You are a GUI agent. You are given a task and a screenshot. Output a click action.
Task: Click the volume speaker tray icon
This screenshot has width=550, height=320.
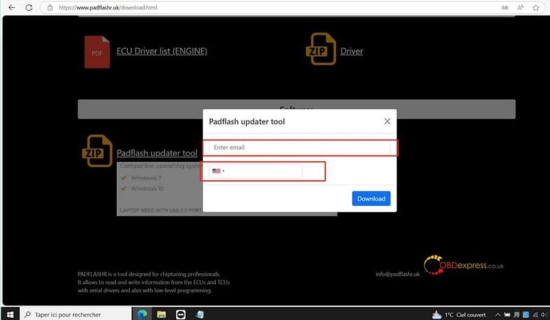coord(543,314)
